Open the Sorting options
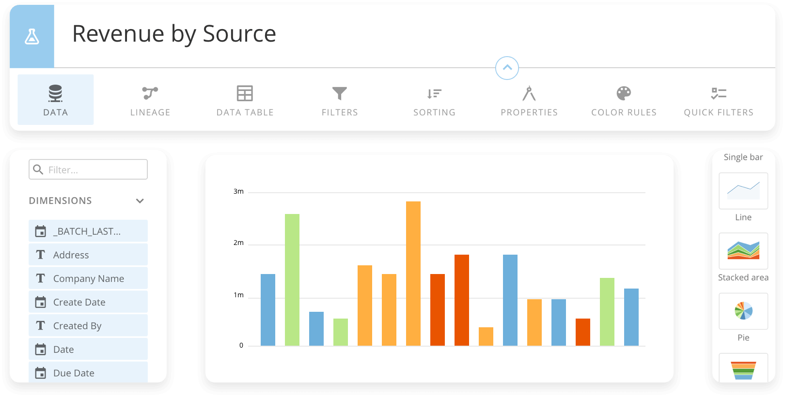785x397 pixels. coord(434,100)
